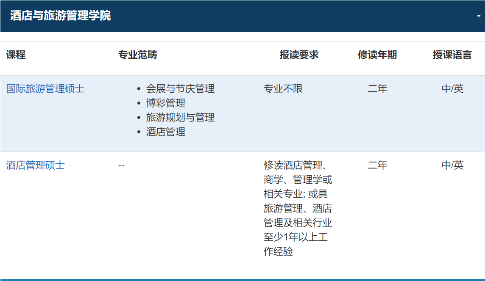Collapse the section using the minus icon
Screen dimensions: 485x281
479,16
